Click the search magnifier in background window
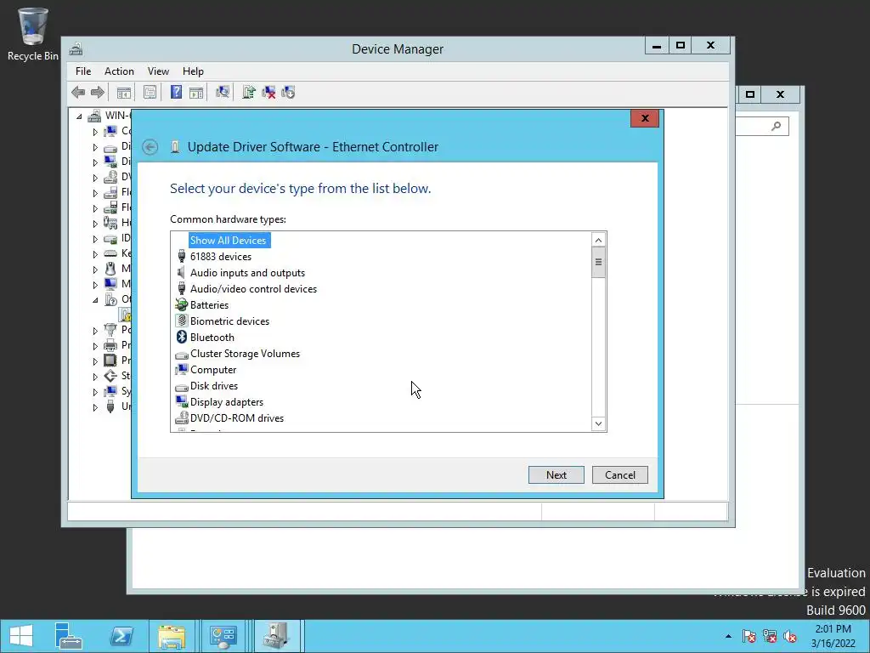The width and height of the screenshot is (870, 653). pos(777,126)
